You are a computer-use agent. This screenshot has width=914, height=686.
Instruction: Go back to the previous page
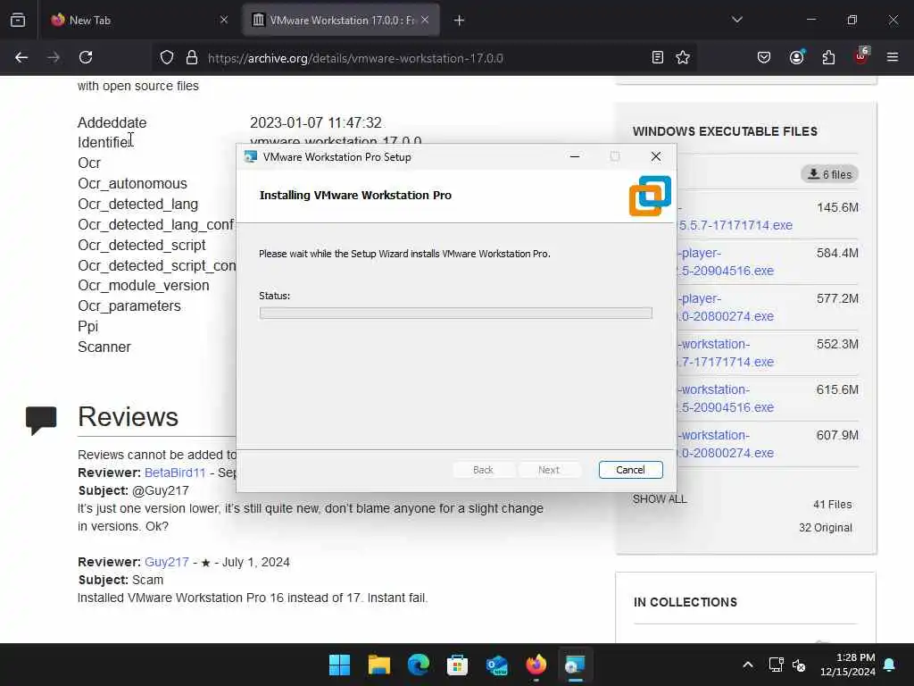[21, 57]
